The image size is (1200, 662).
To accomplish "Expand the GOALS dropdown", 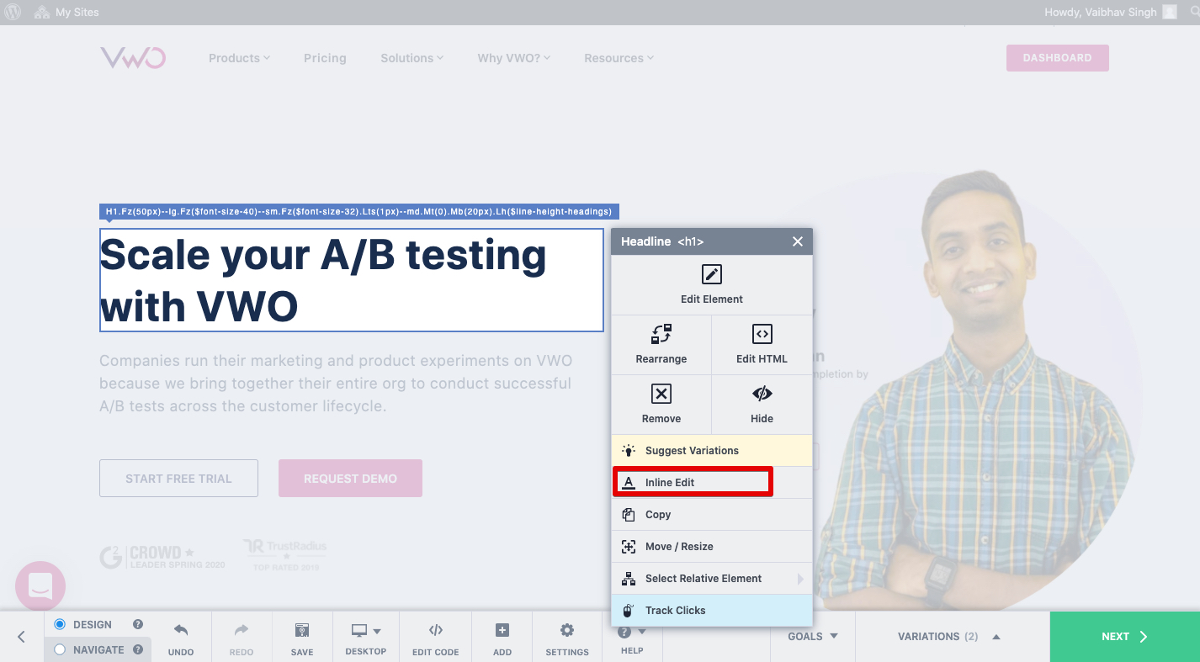I will point(813,637).
